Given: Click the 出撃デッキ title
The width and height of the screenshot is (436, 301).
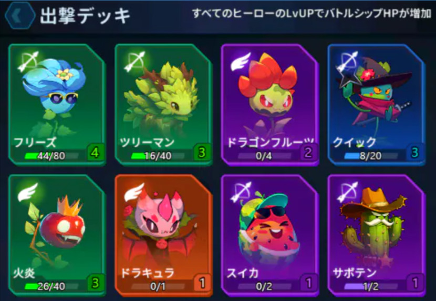Looking at the screenshot, I should 85,16.
